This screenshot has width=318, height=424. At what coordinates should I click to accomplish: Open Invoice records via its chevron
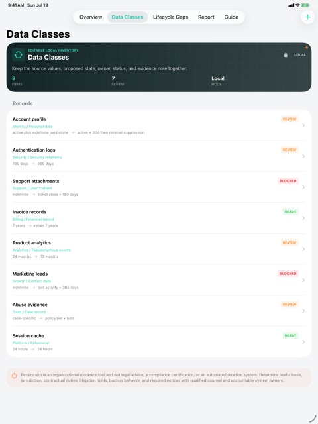[303, 218]
